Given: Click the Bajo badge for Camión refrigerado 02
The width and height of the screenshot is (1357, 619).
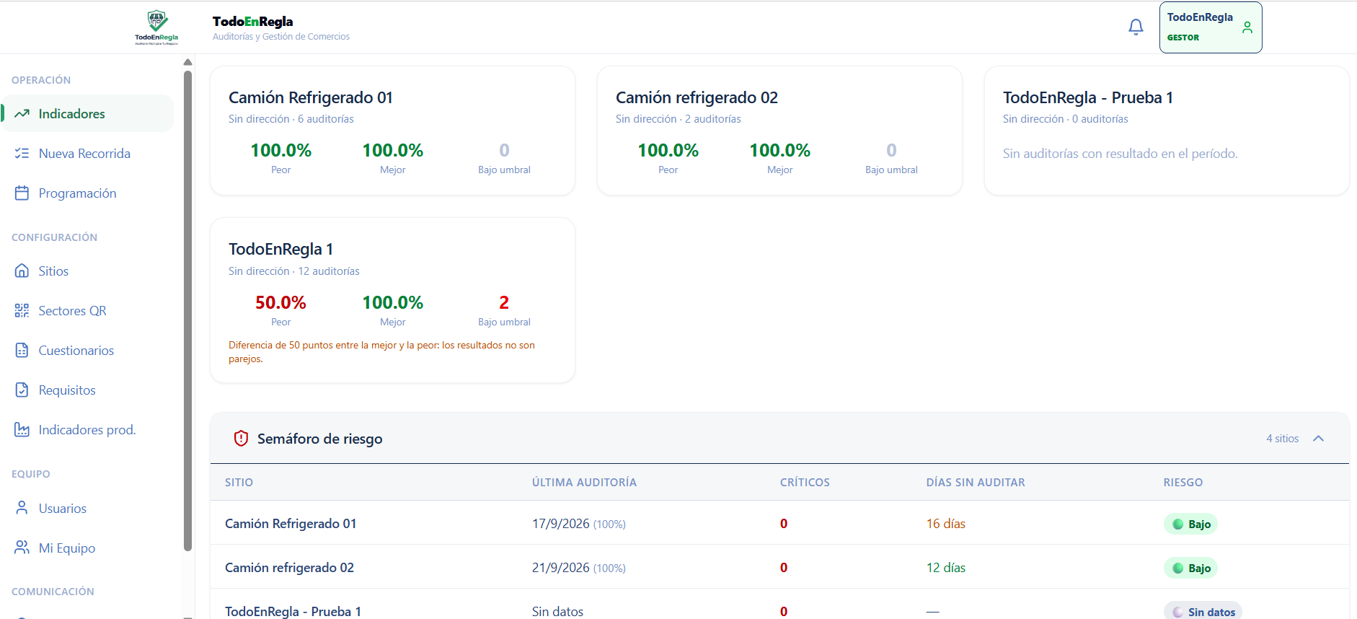Looking at the screenshot, I should (x=1190, y=568).
